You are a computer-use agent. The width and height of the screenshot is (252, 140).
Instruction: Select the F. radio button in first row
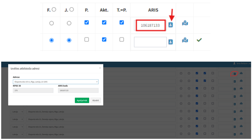coord(51,23)
